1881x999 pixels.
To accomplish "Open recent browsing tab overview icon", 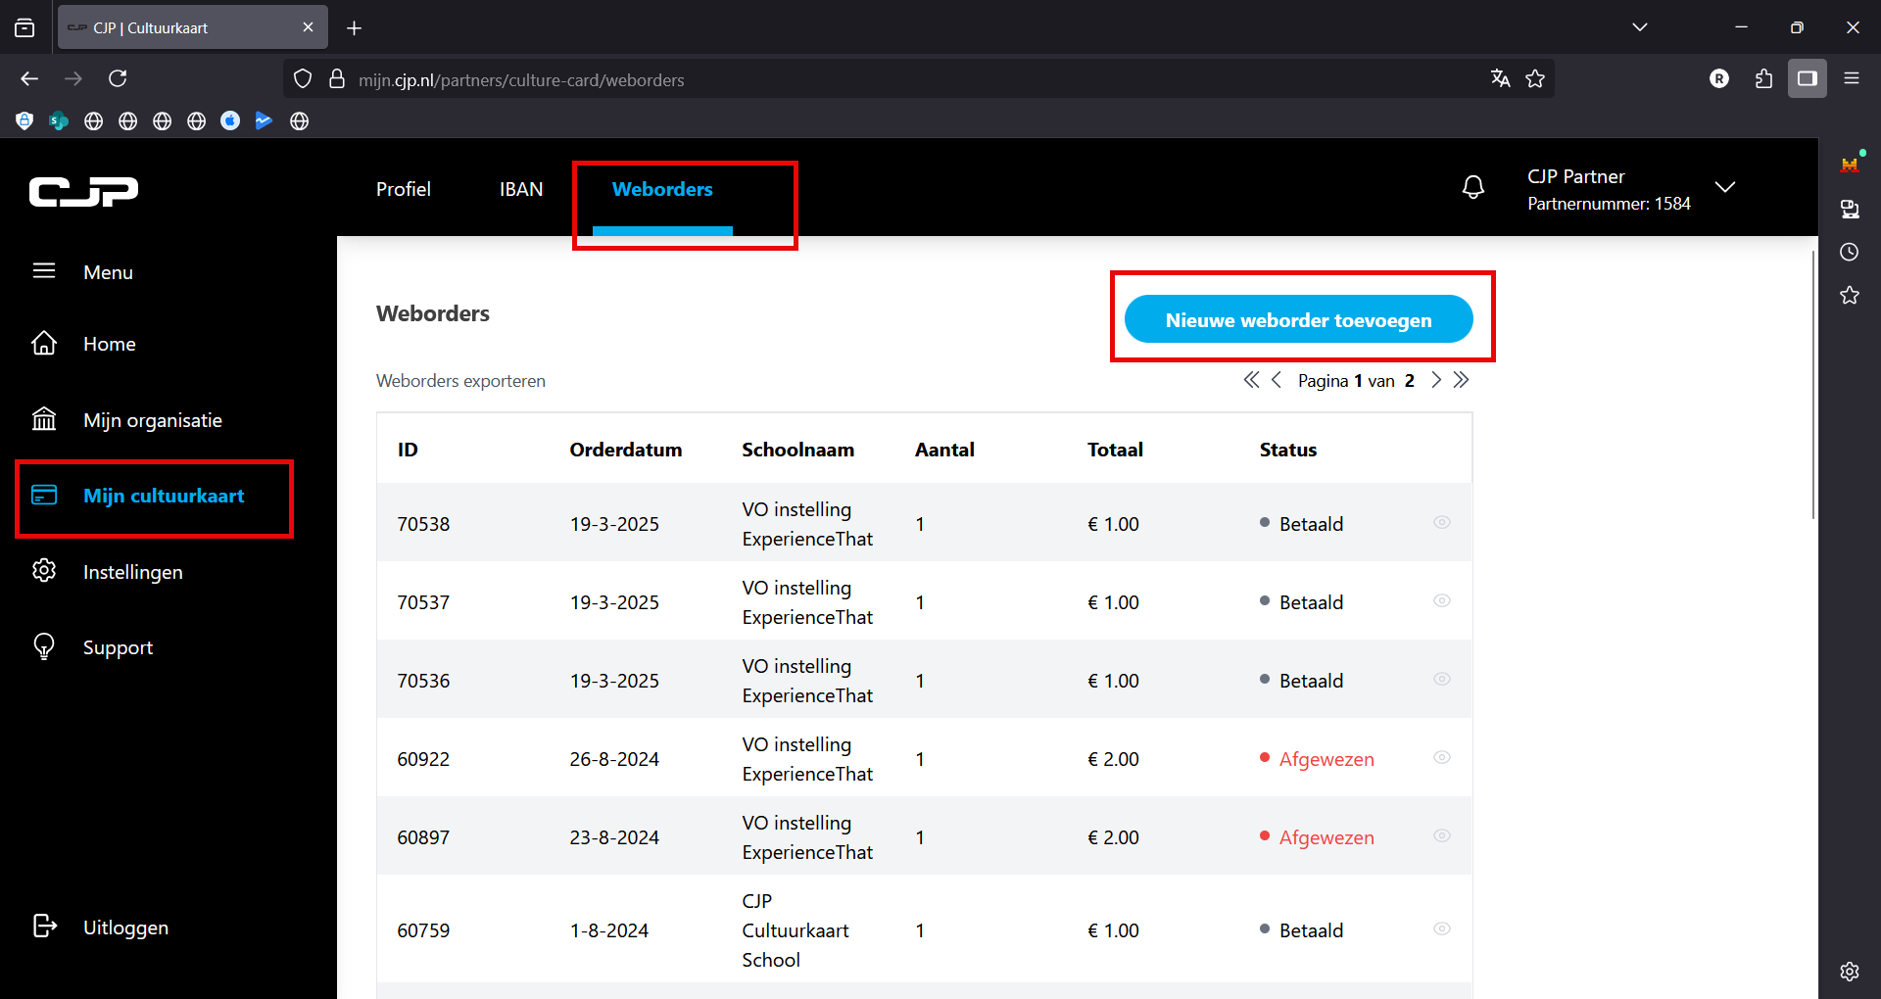I will pos(24,27).
